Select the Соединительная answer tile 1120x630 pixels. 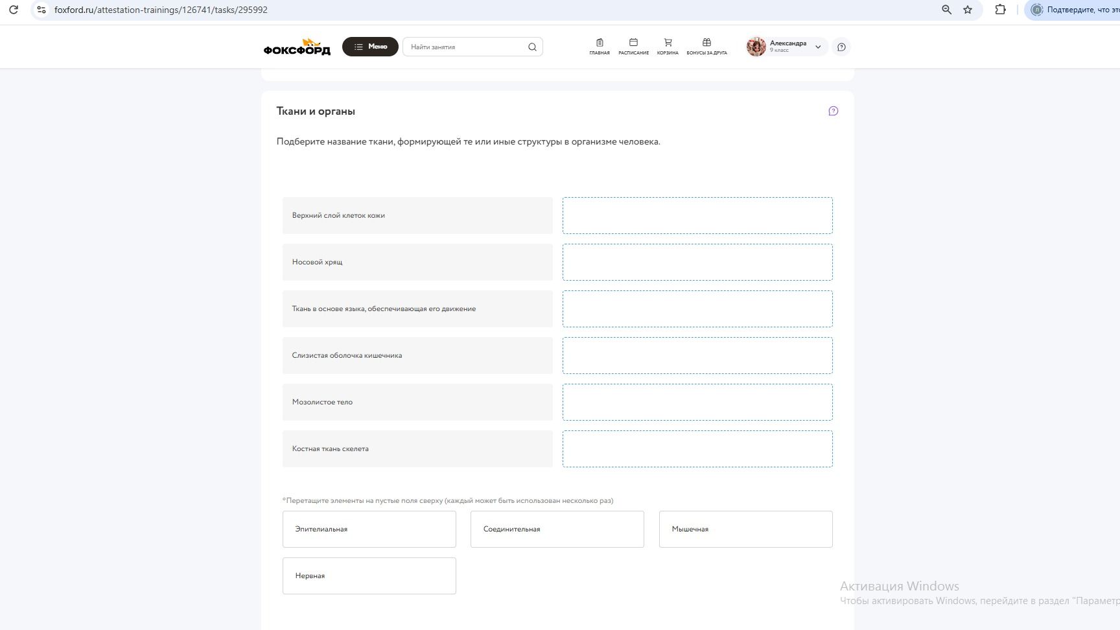pyautogui.click(x=557, y=529)
